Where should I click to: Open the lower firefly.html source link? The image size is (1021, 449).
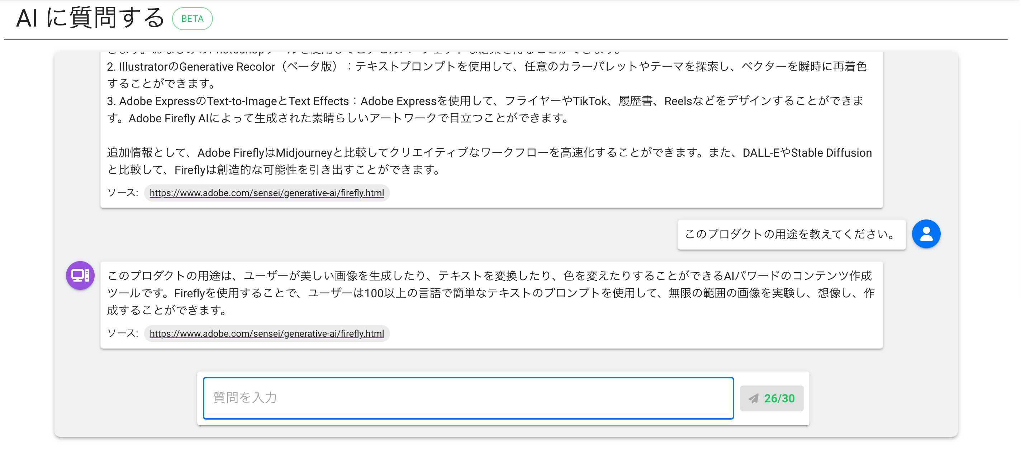[x=266, y=334]
